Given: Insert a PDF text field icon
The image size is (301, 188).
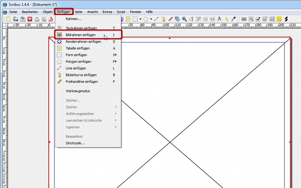Looking at the screenshot, I should (251, 19).
